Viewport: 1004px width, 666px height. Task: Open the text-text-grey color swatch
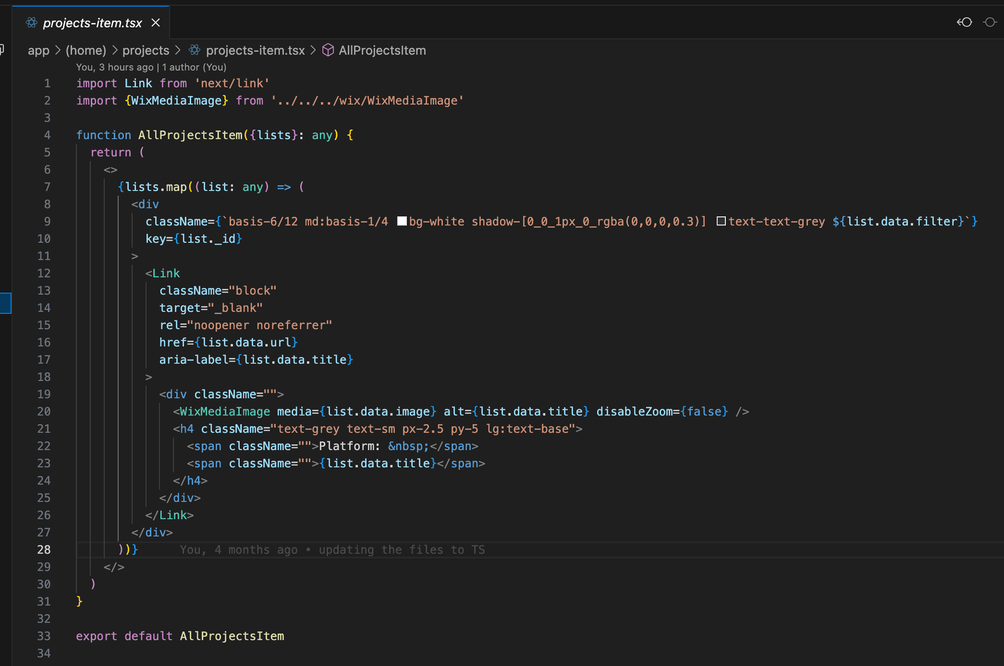pos(721,221)
